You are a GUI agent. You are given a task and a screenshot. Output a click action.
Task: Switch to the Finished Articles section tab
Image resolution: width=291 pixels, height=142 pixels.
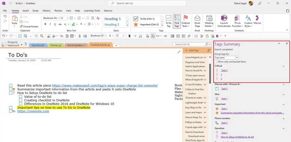coord(100,45)
